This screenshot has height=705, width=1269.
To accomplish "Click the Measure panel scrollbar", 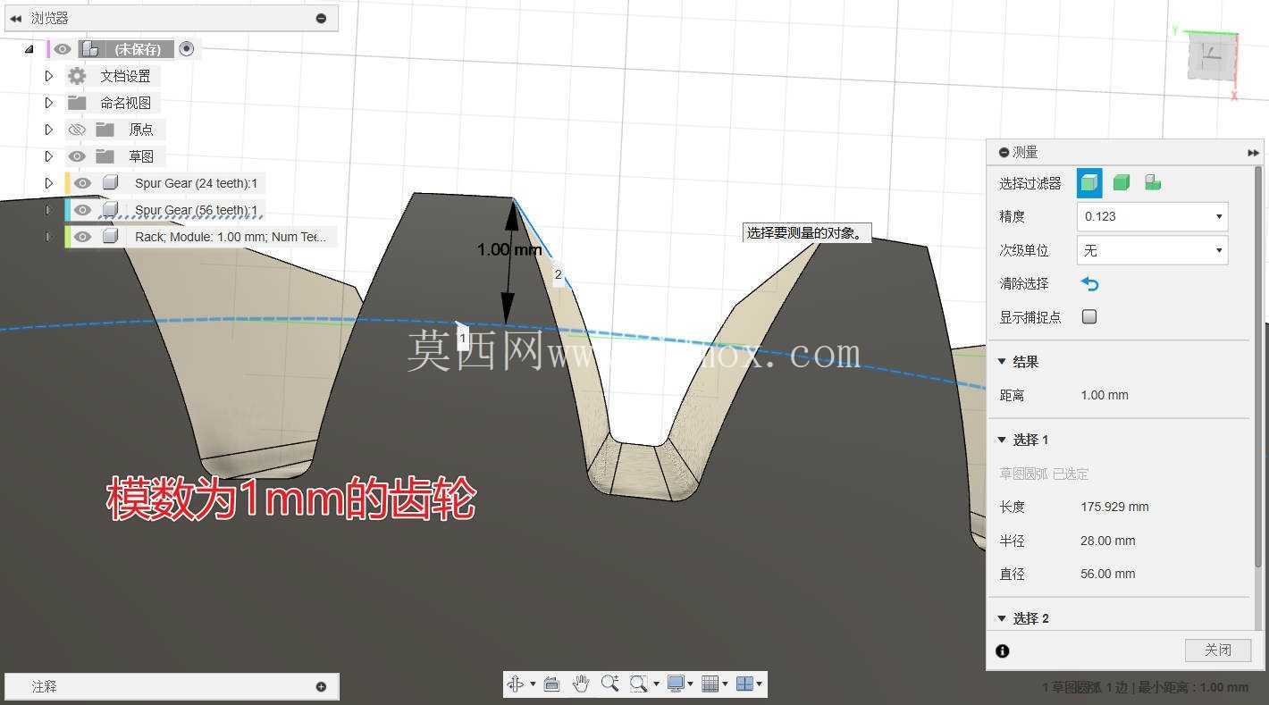I will coord(1258,366).
